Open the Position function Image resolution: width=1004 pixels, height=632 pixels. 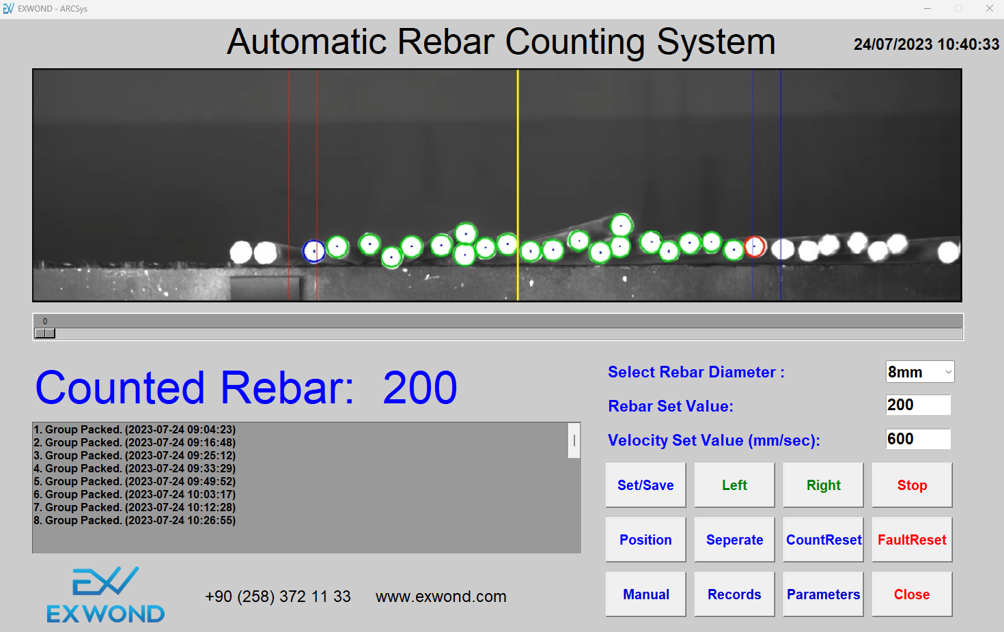click(645, 540)
